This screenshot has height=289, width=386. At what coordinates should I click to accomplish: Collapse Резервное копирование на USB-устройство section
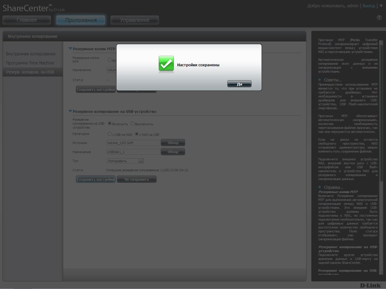[70, 111]
